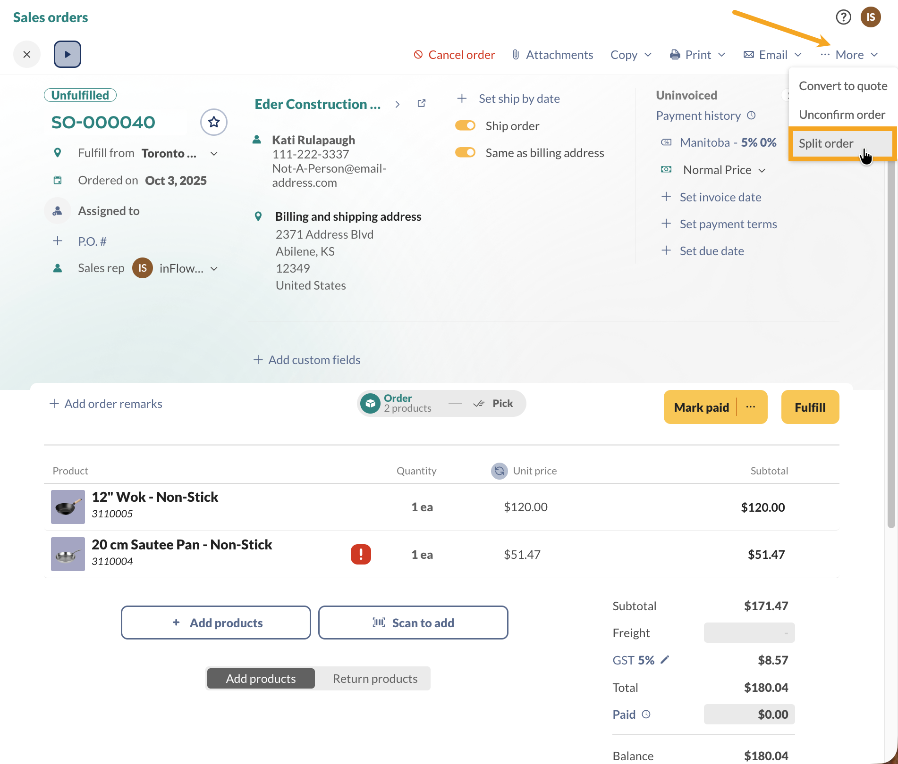Open Payment history via the clock icon
This screenshot has width=898, height=764.
tap(751, 115)
